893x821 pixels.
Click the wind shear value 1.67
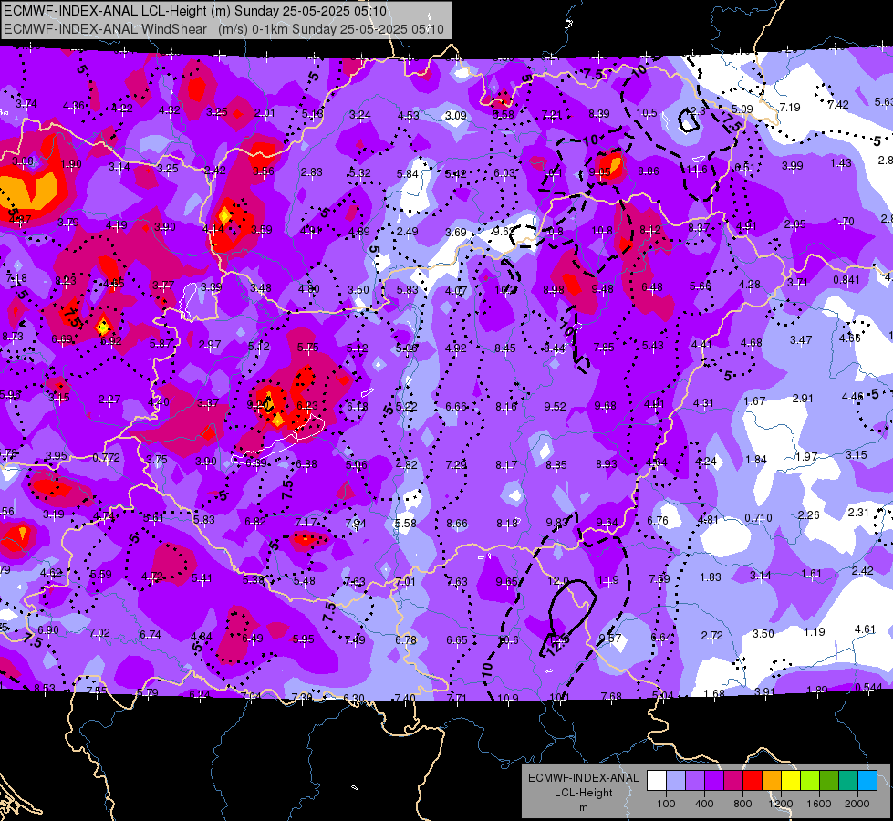[x=754, y=401]
